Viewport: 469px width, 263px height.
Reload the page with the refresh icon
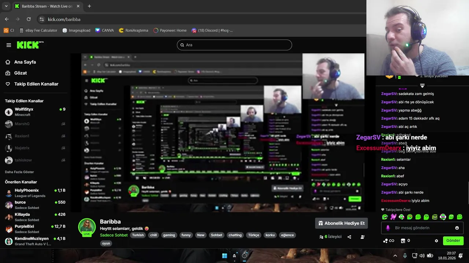[x=29, y=19]
